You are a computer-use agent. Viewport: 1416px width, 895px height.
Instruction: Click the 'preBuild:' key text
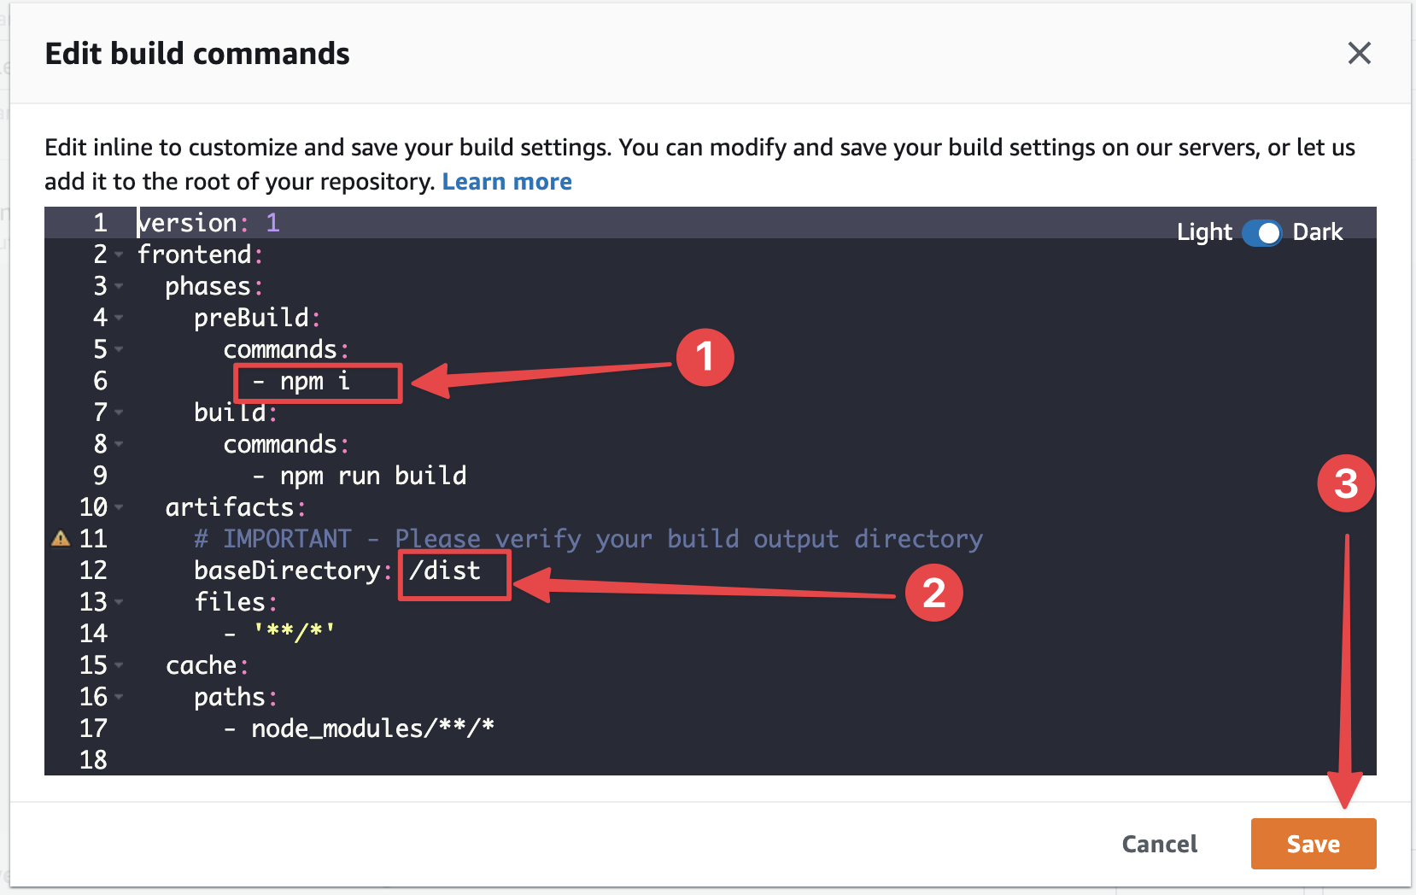pos(257,318)
